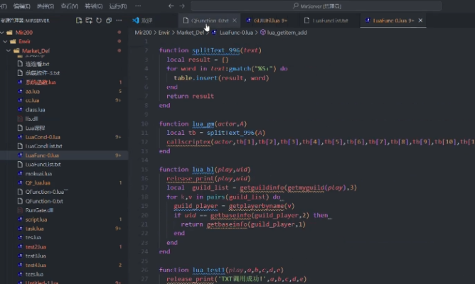Click the text file icon beside LuaFuncList.txt
Image resolution: width=475 pixels, height=284 pixels.
tap(19, 164)
